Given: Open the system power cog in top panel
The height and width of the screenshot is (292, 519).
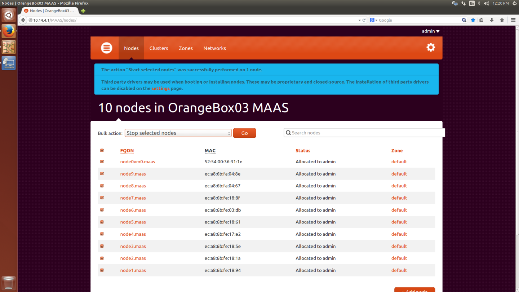Looking at the screenshot, I should [515, 3].
